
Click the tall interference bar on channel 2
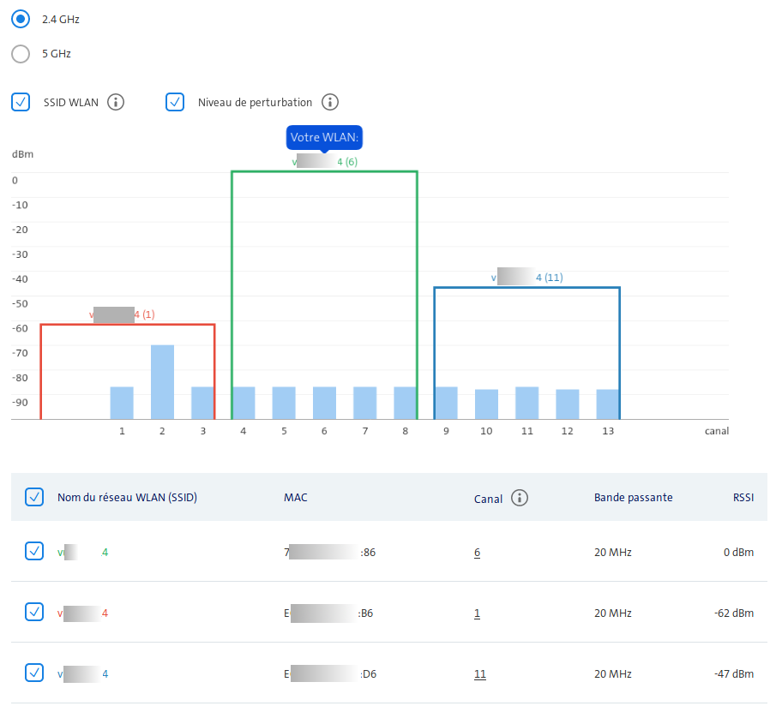[162, 381]
